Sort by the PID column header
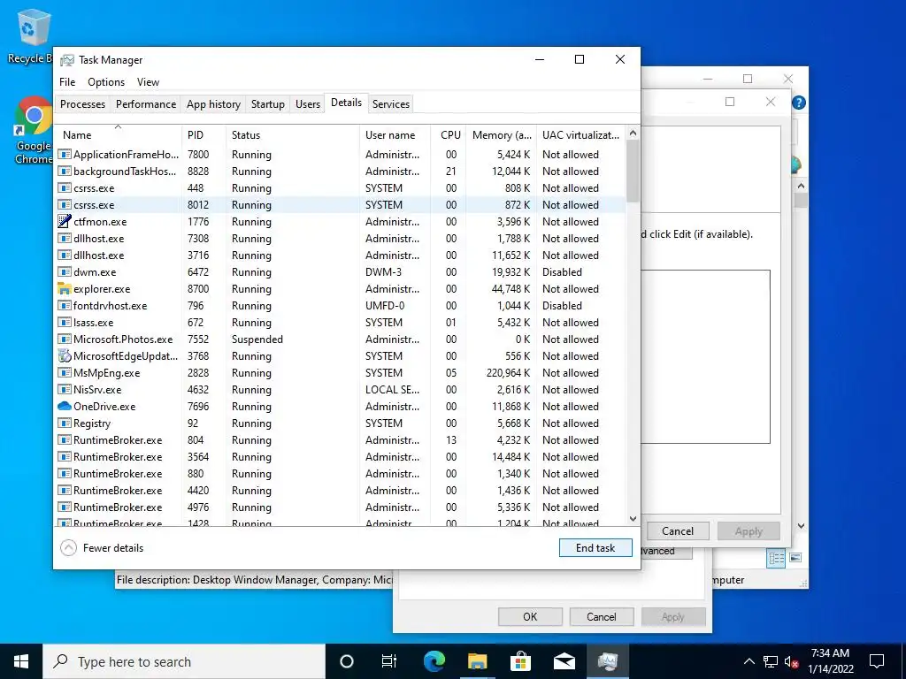Screen dimensions: 906x679 (203, 135)
